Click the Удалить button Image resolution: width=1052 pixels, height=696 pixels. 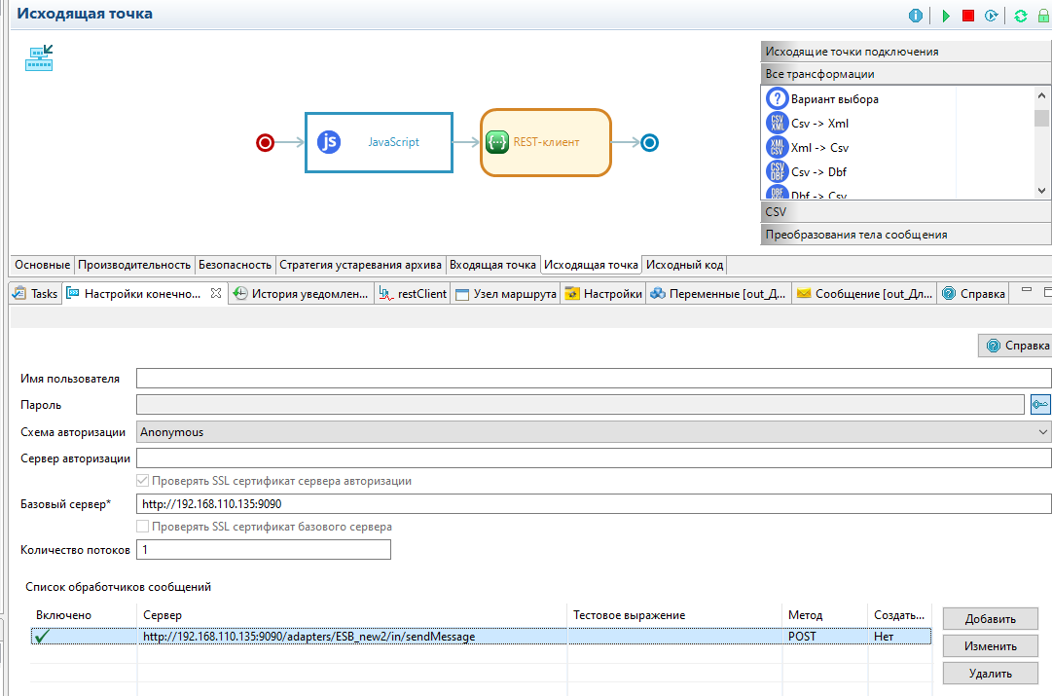click(x=990, y=673)
